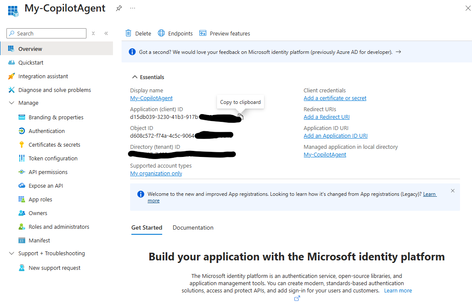Open the Owners page
This screenshot has height=304, width=472.
(x=38, y=213)
